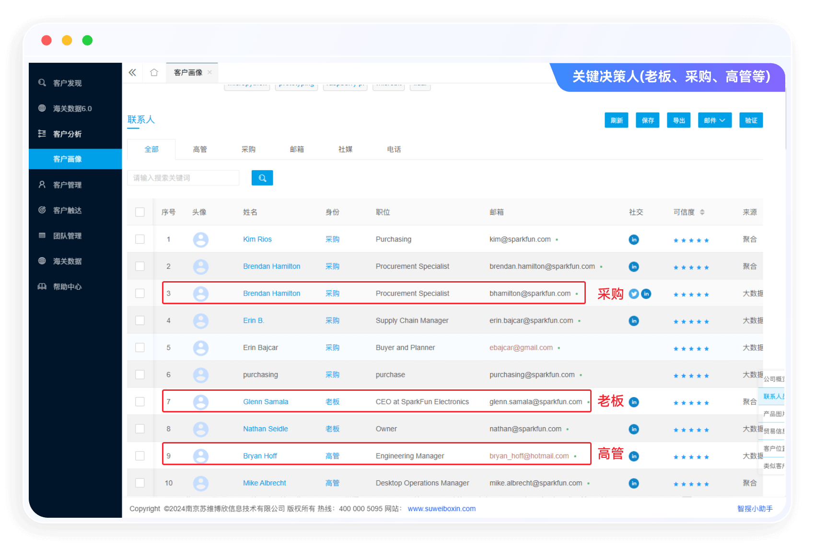Open the 邮件 dropdown button
The height and width of the screenshot is (546, 815).
pos(714,120)
